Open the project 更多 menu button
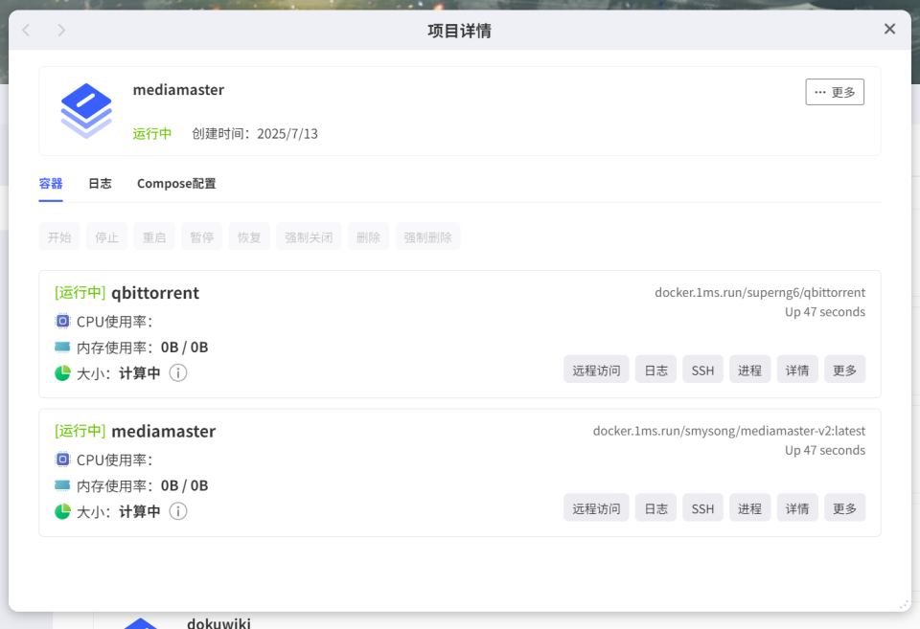The width and height of the screenshot is (920, 629). pyautogui.click(x=835, y=92)
